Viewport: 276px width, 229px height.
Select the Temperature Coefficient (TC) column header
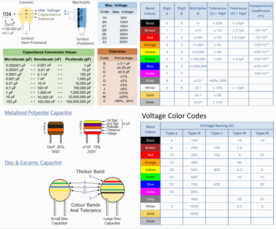(x=261, y=11)
